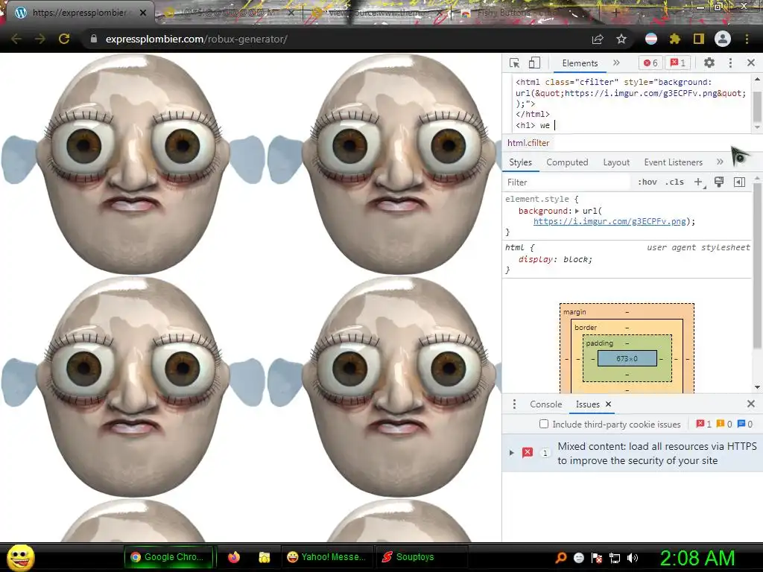Open the drawer three-dot menu
The height and width of the screenshot is (572, 763).
tap(514, 404)
